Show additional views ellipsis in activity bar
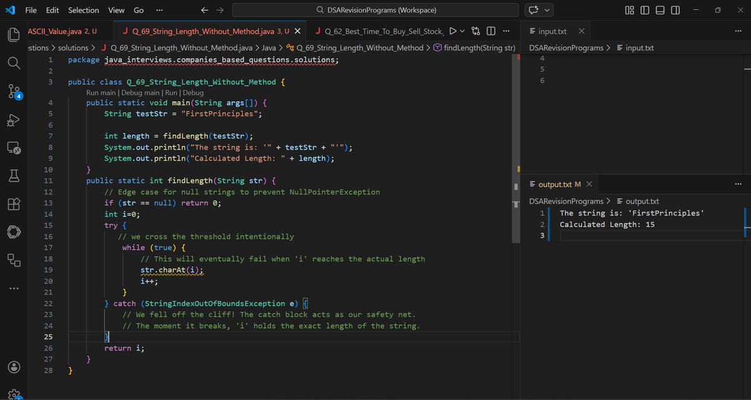This screenshot has height=400, width=751. [14, 289]
